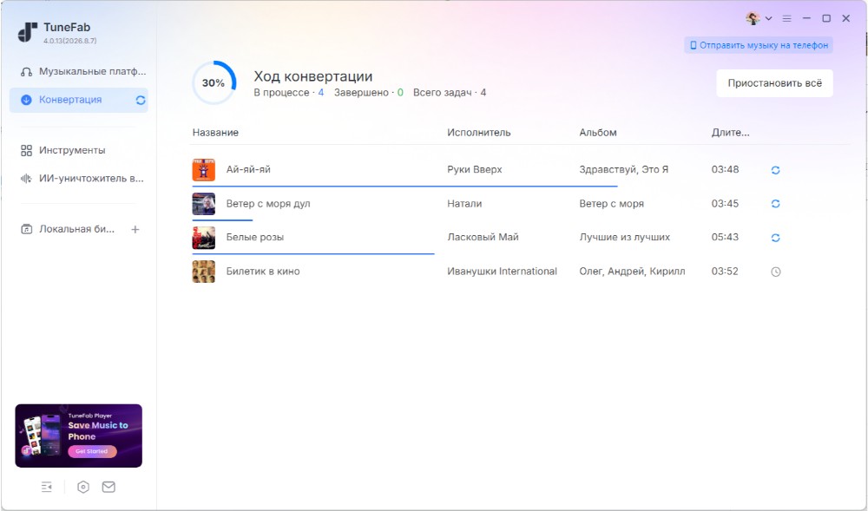
Task: Click pending clock icon for Билетик в кино
Action: 775,272
